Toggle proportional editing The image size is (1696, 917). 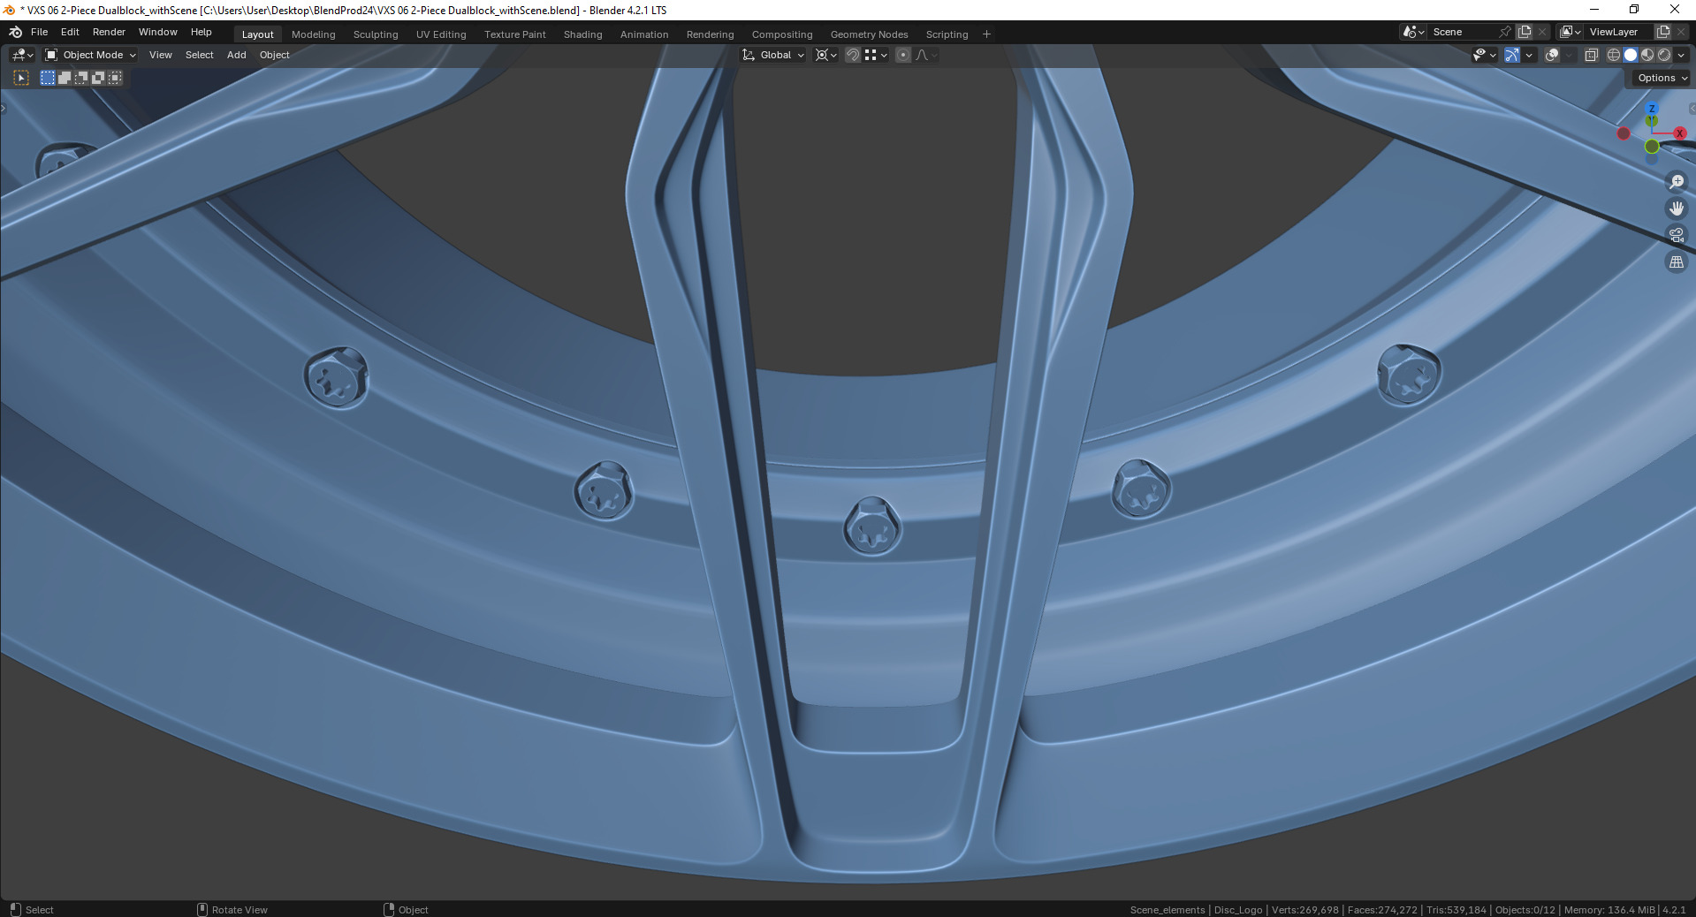(903, 55)
